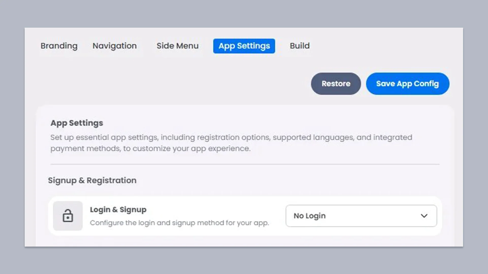
Task: Switch to the Branding tab
Action: pos(59,46)
